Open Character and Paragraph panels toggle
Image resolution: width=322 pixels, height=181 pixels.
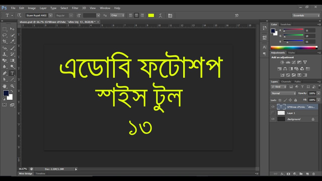(x=170, y=16)
